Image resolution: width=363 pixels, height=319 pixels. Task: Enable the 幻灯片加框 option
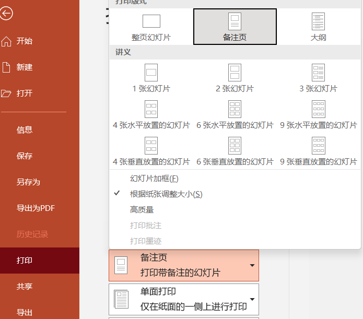pyautogui.click(x=154, y=179)
